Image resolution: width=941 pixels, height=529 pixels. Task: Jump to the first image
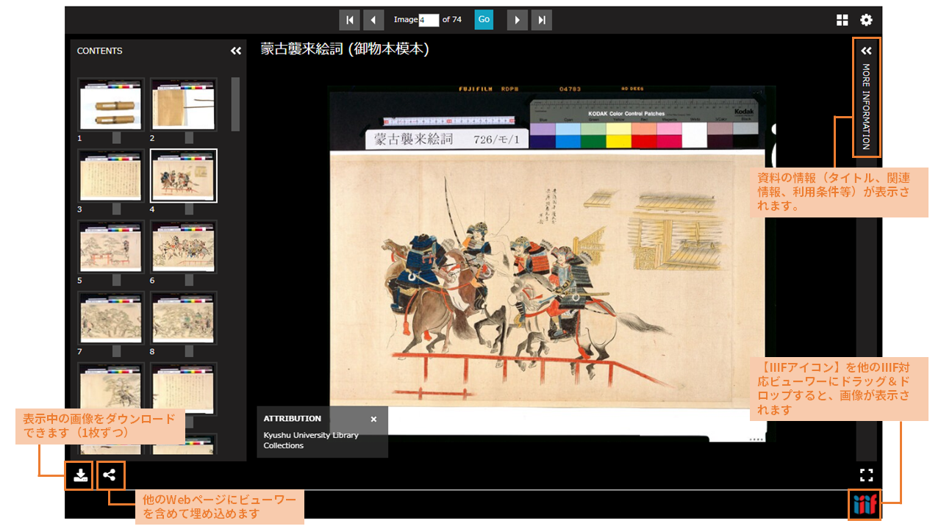[x=349, y=20]
